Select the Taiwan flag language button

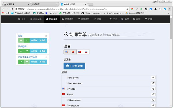click(80, 52)
